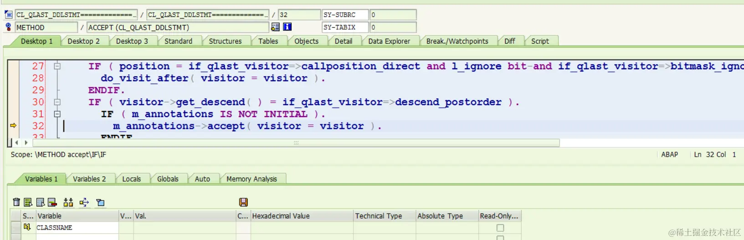
Task: Collapse the IF block at line 30
Action: [x=57, y=102]
